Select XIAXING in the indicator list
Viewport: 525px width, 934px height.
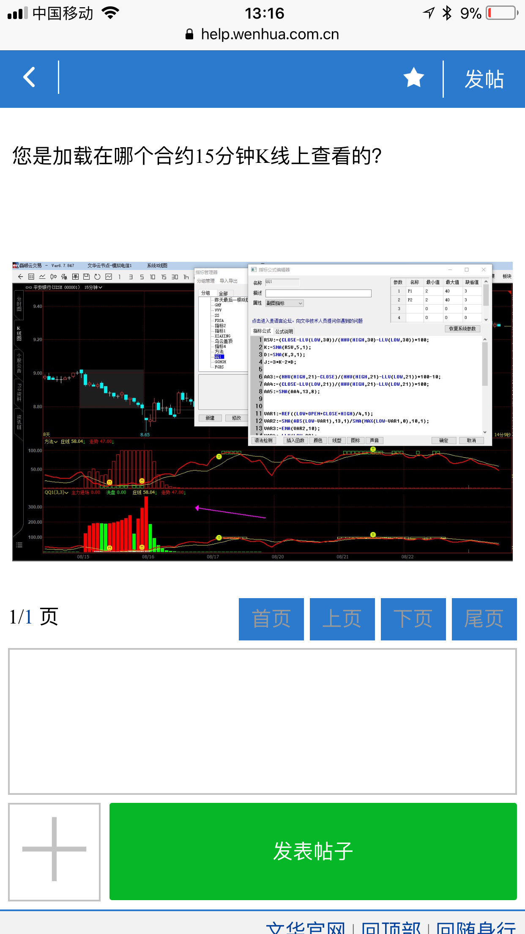coord(222,336)
